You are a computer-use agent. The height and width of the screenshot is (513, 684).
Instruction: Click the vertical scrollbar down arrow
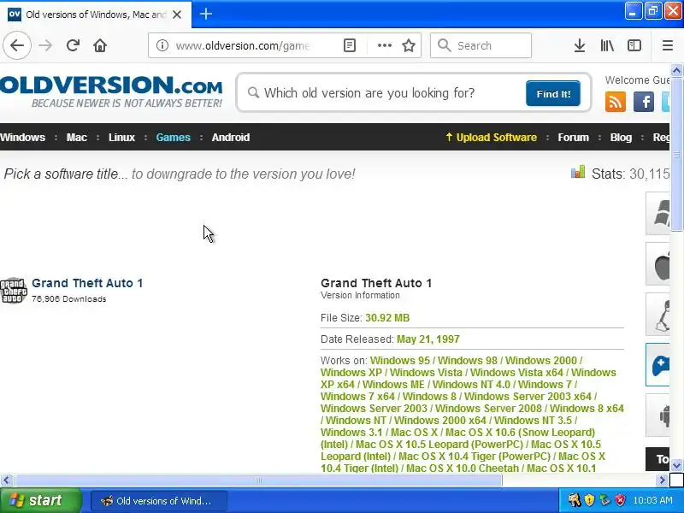(x=676, y=465)
